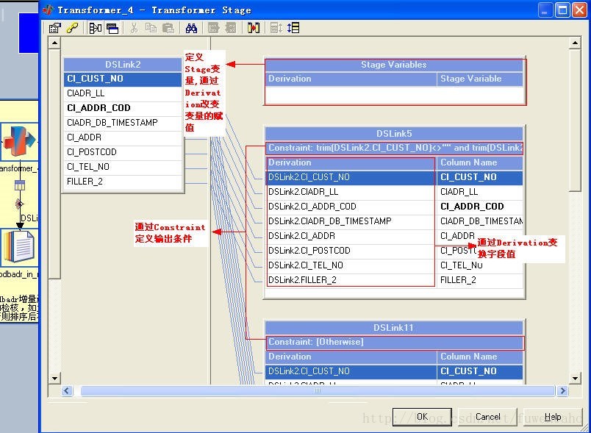Click the output link execution order icon

(x=293, y=28)
